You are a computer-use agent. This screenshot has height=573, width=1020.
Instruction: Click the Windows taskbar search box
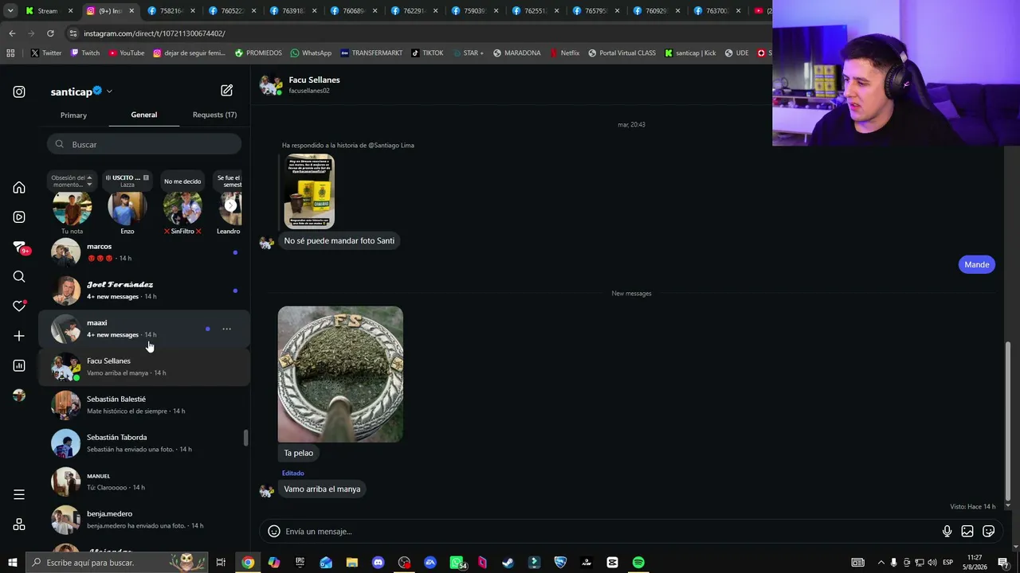pyautogui.click(x=116, y=563)
